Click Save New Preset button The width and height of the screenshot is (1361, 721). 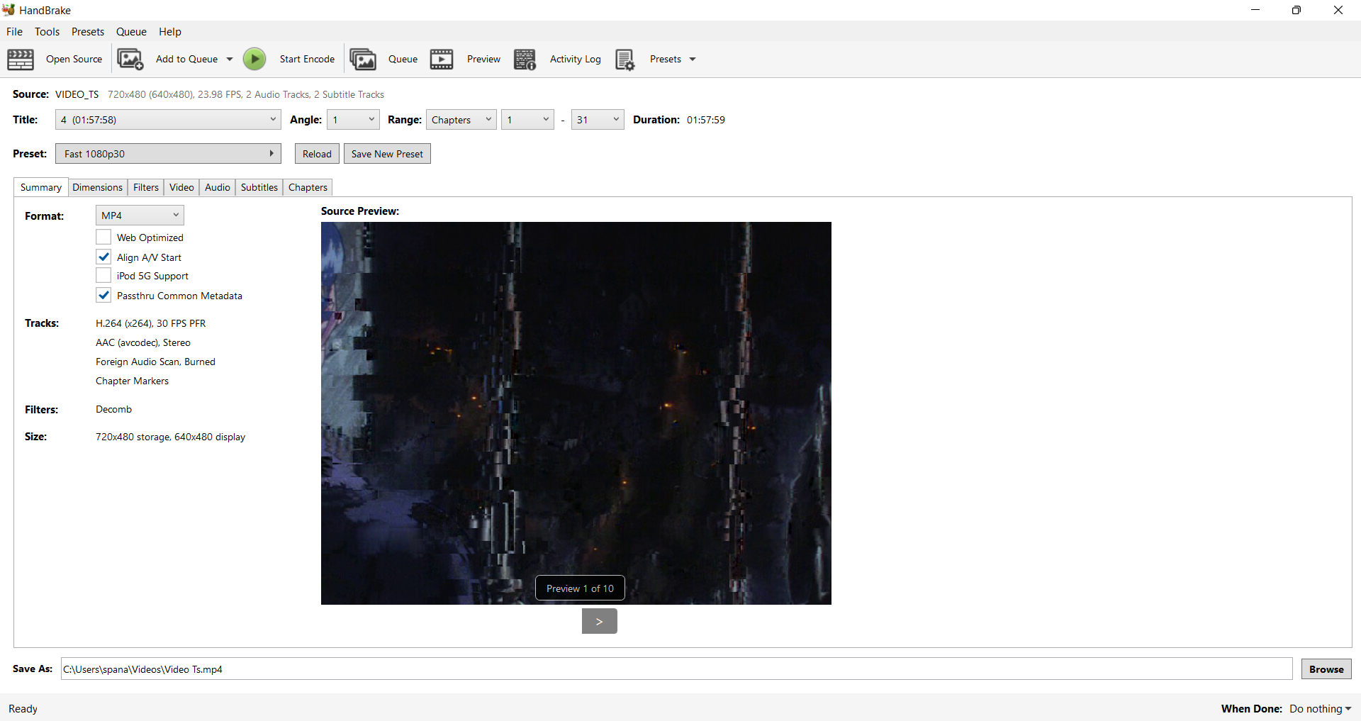pyautogui.click(x=387, y=154)
